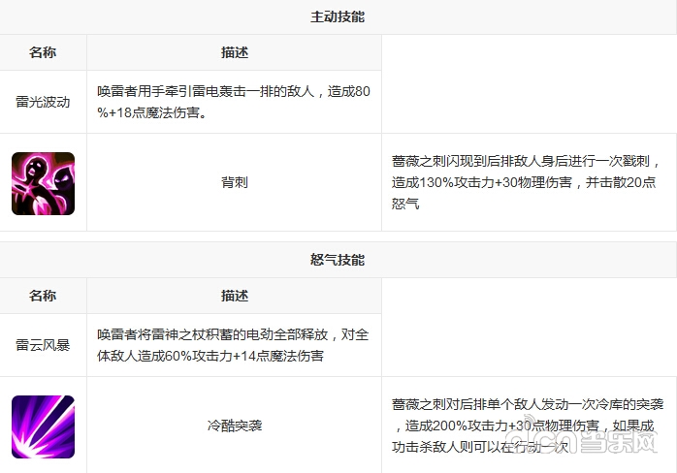This screenshot has width=677, height=473.
Task: Click the purple 冷酷突袭 skill icon
Action: coord(44,426)
